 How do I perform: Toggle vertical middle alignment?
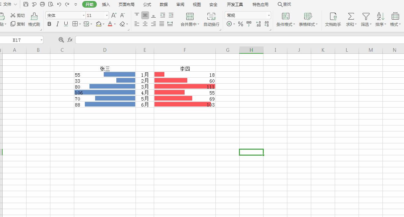point(145,15)
